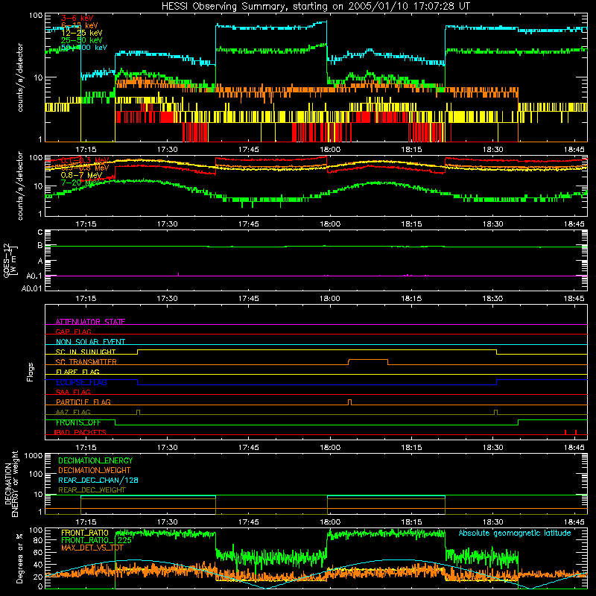Click the FRONT_RATIO legend entry
This screenshot has width=596, height=596.
(x=85, y=533)
